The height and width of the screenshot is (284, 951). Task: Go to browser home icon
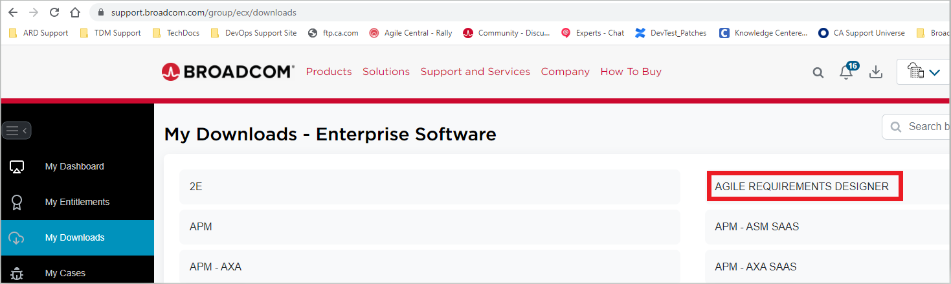point(75,12)
